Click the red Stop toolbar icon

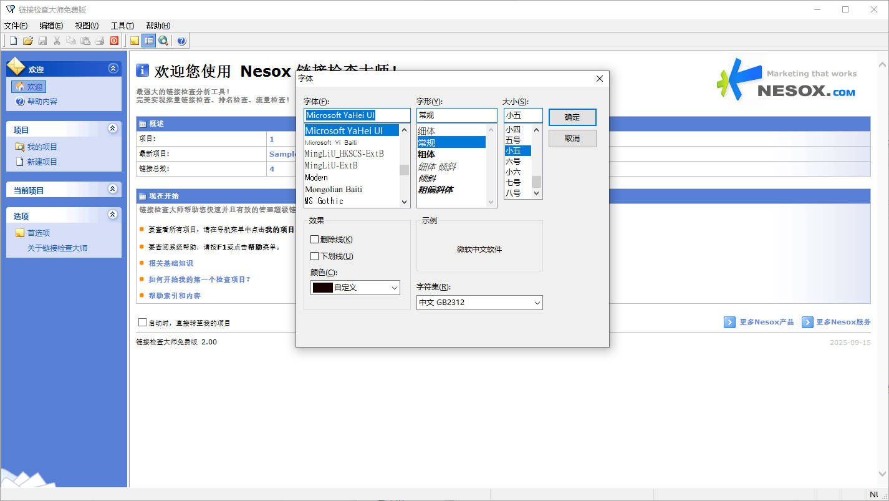point(114,41)
